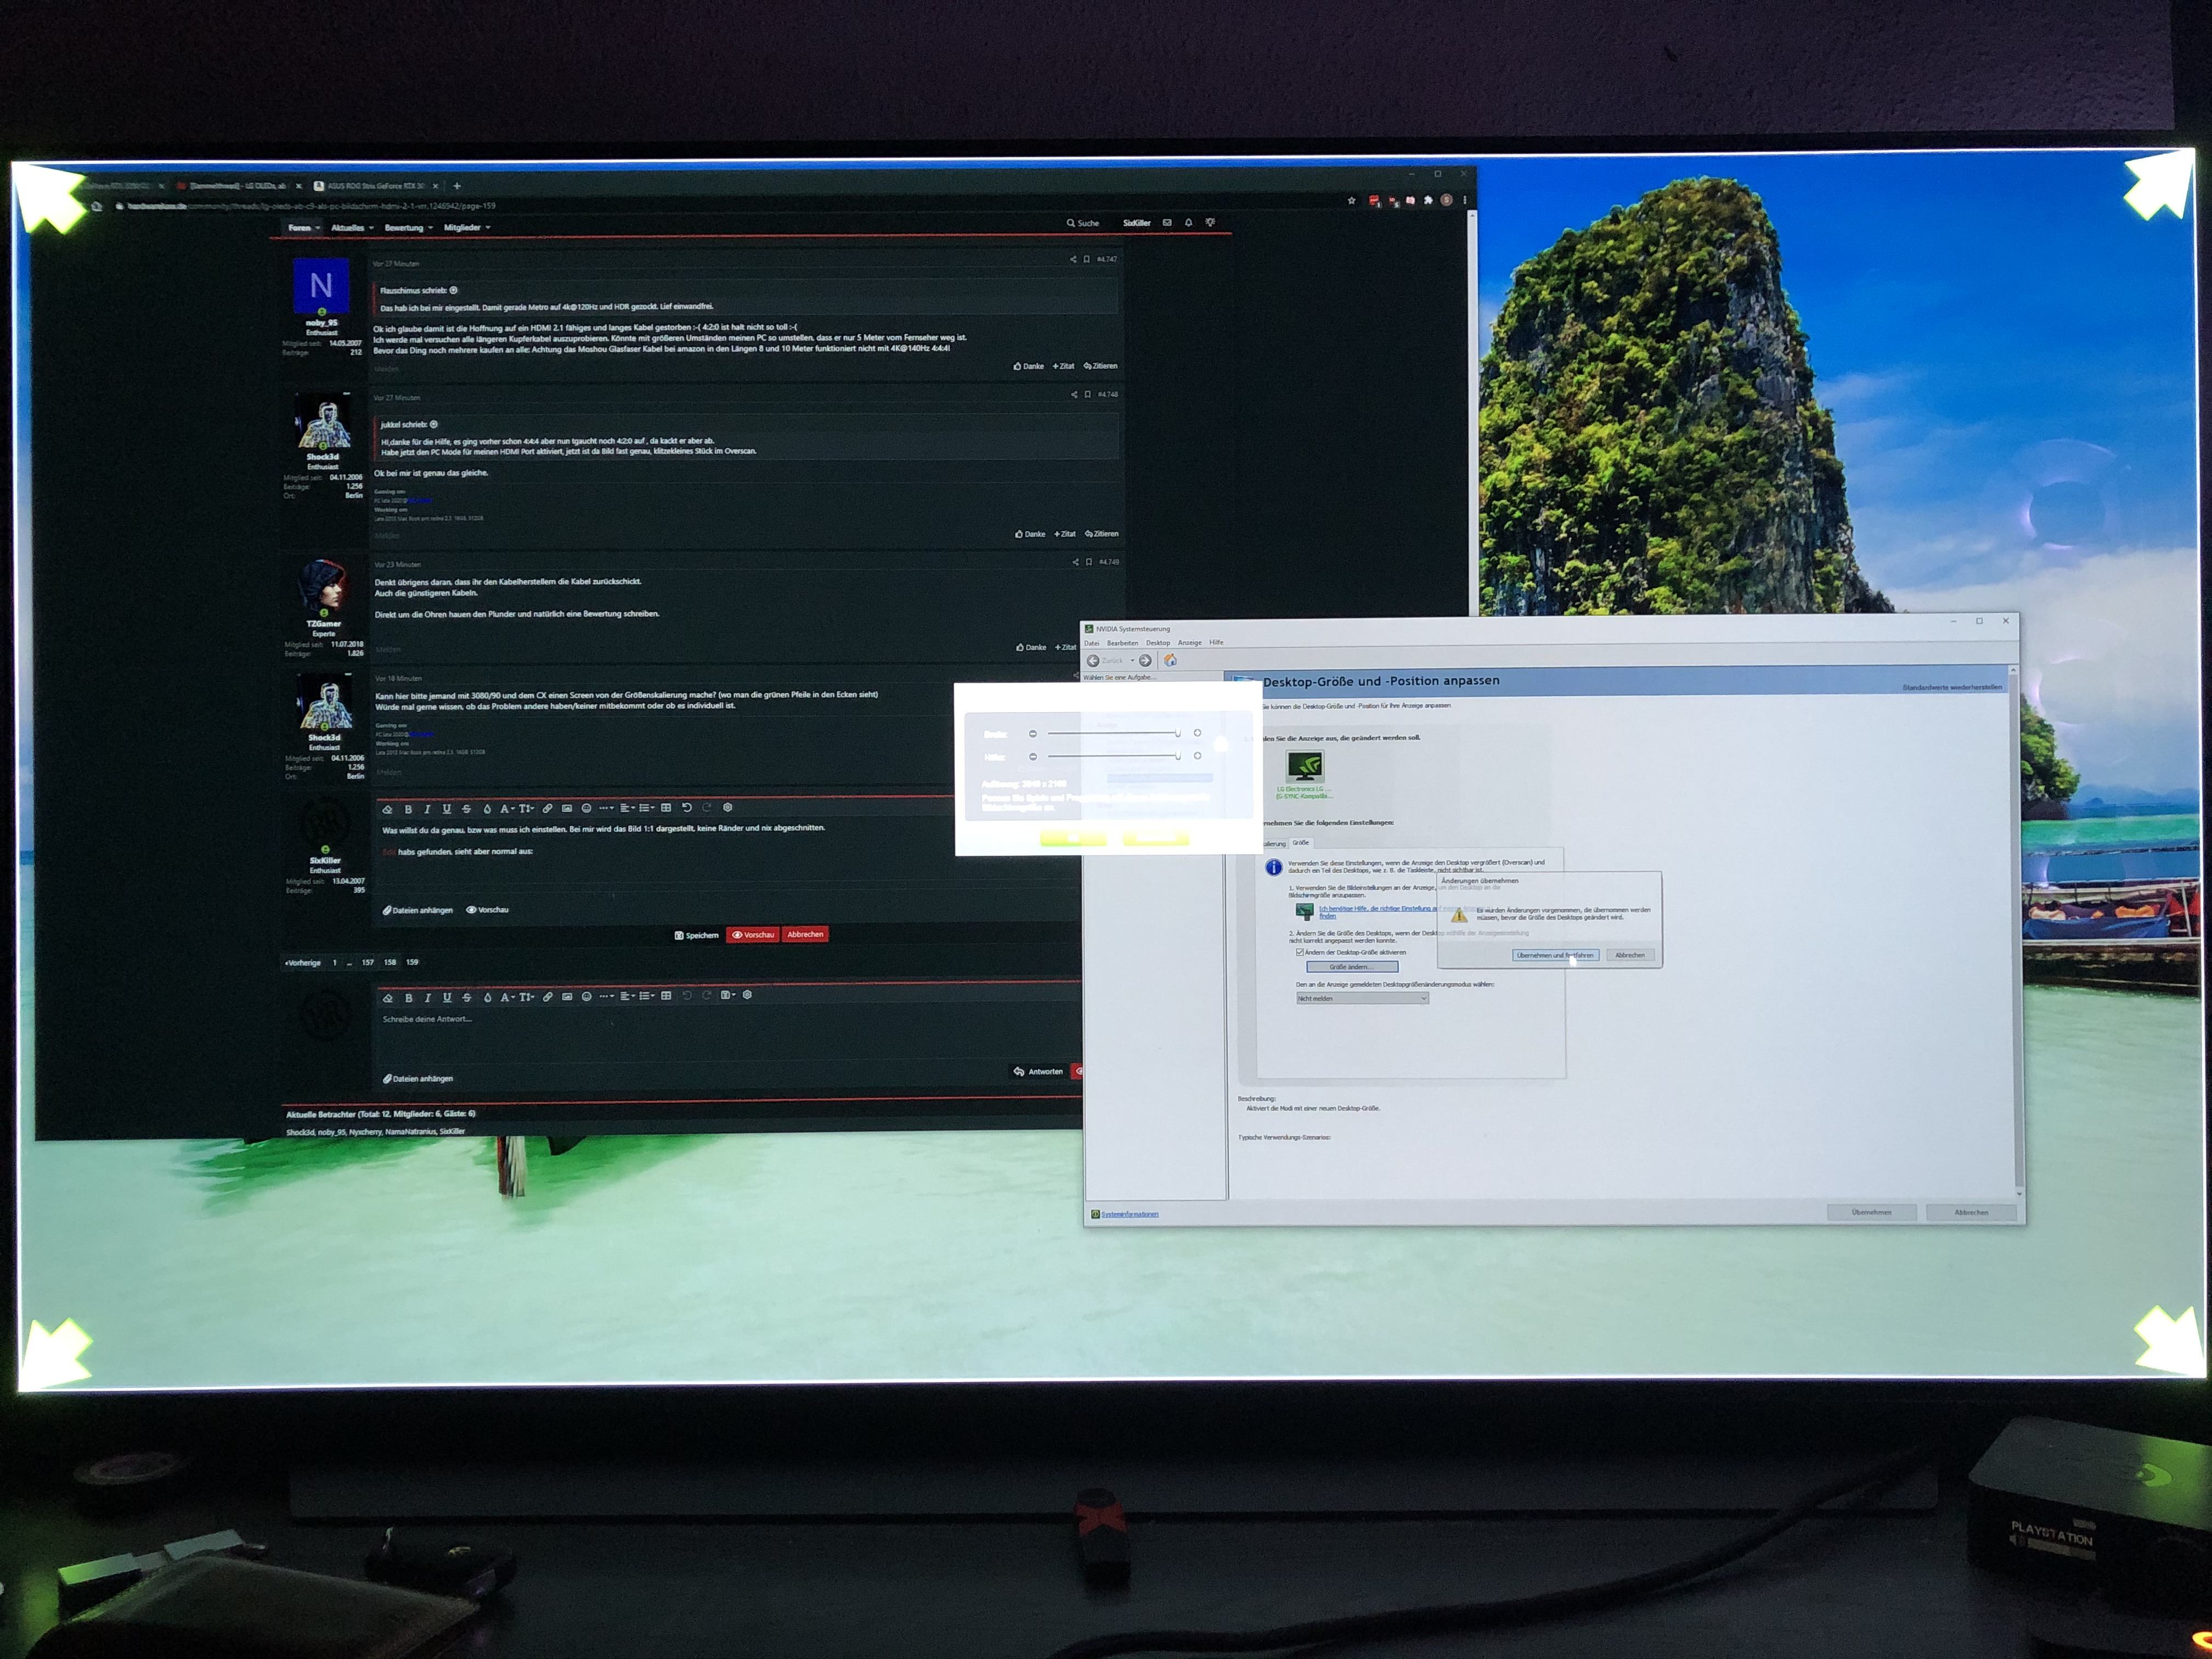The image size is (2212, 1659).
Task: Open font size dropdown in edit post toolbar
Action: pyautogui.click(x=527, y=809)
